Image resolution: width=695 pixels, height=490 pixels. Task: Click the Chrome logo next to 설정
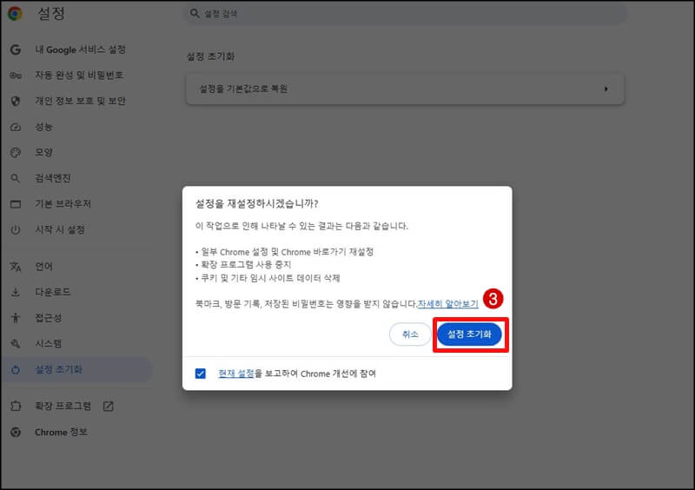[15, 13]
